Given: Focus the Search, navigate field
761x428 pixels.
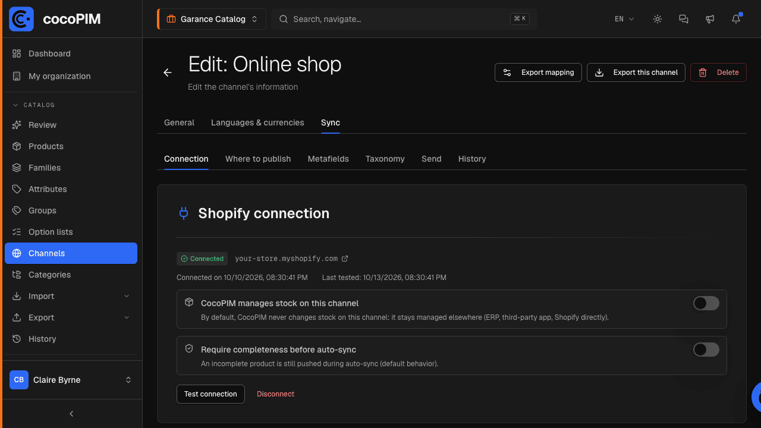Looking at the screenshot, I should pyautogui.click(x=404, y=19).
